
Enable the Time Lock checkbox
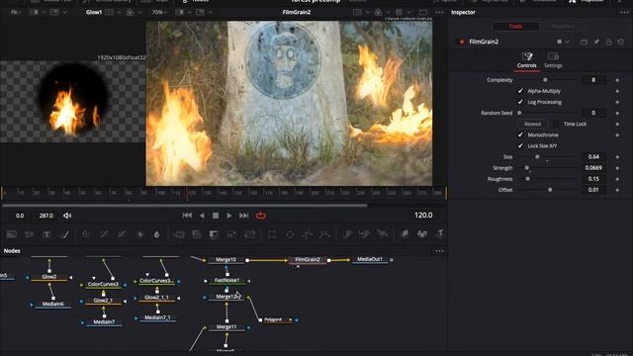click(x=557, y=124)
